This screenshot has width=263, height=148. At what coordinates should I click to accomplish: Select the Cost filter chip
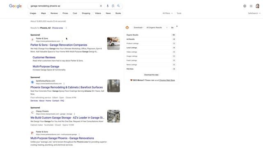(x=75, y=13)
